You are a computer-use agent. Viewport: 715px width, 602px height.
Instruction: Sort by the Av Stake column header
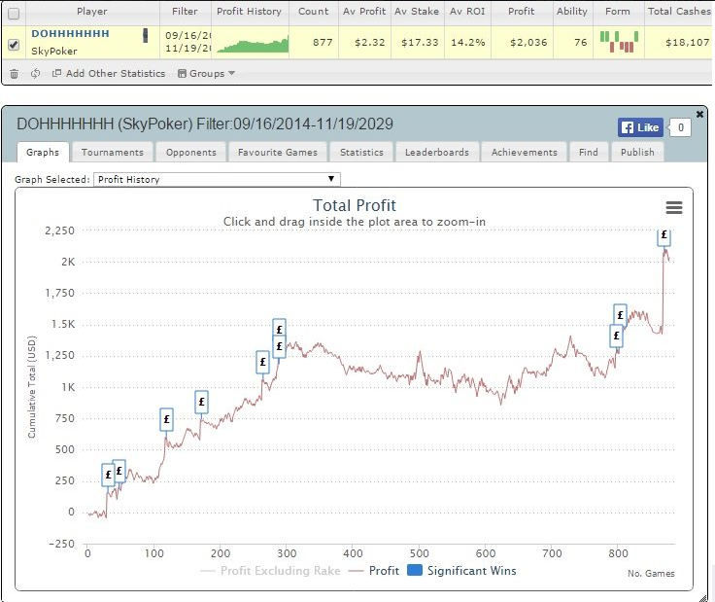417,12
